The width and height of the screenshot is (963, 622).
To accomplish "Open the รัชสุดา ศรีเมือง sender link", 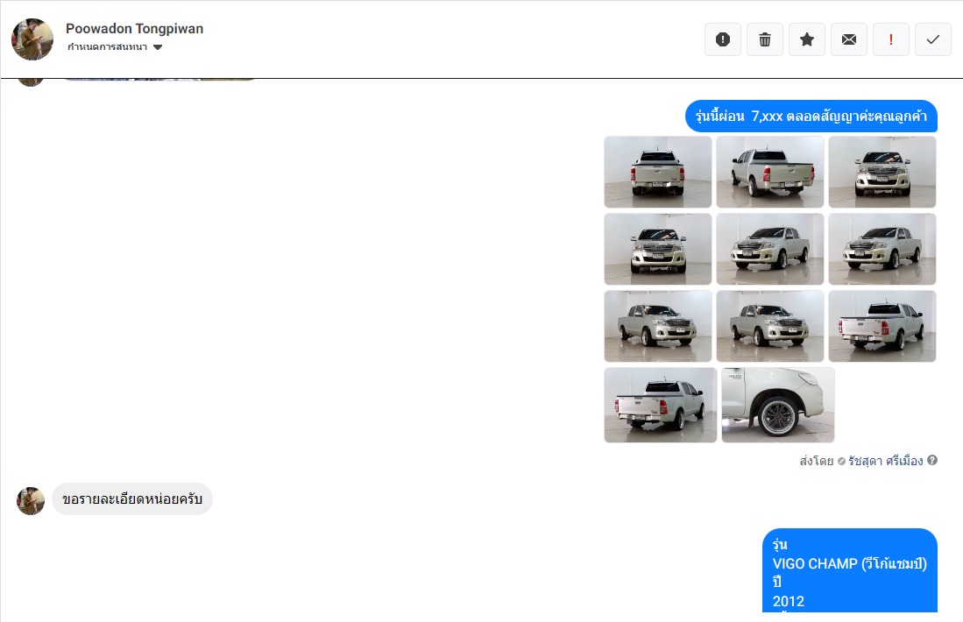I will pyautogui.click(x=886, y=461).
